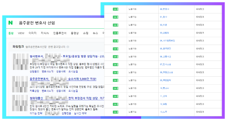Go to the 지식iN tab

pyautogui.click(x=45, y=33)
